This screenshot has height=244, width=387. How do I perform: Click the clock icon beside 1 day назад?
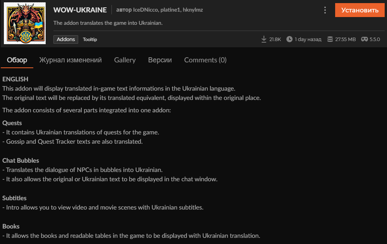coord(289,39)
